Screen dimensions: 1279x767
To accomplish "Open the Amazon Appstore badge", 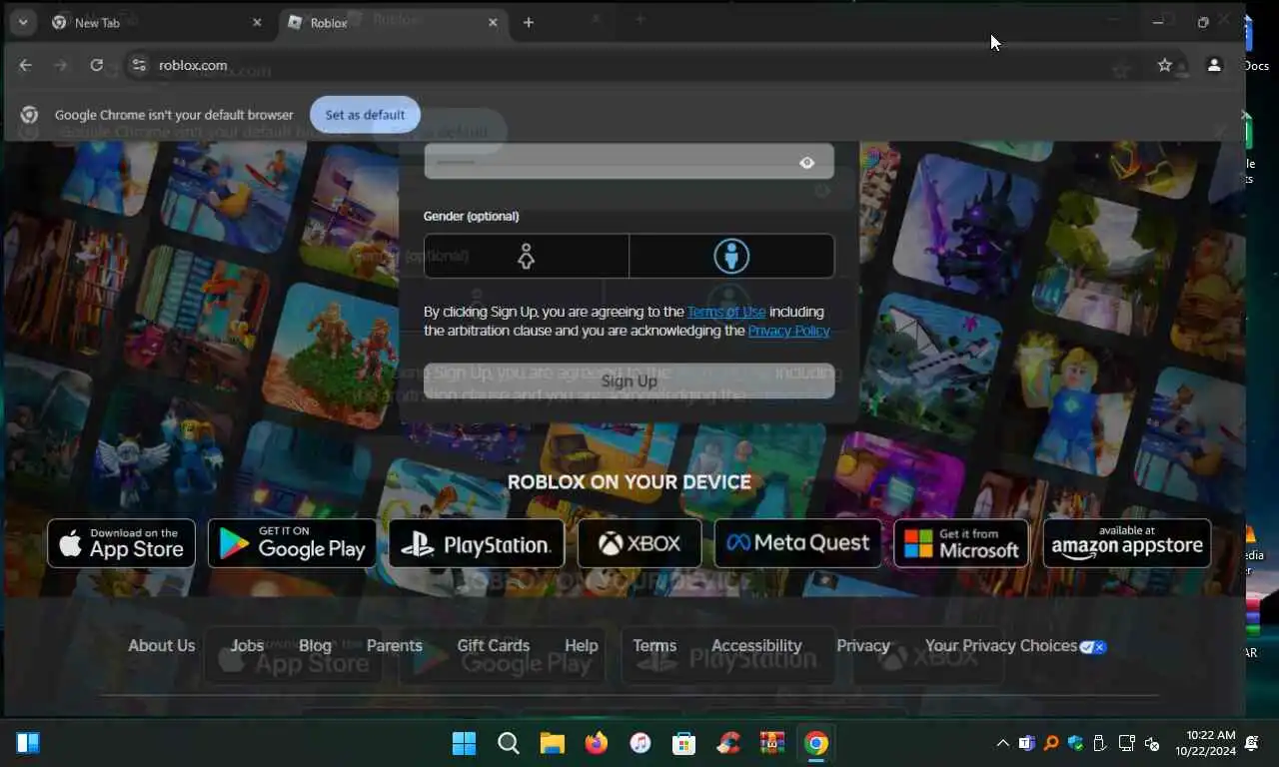I will tap(1127, 543).
